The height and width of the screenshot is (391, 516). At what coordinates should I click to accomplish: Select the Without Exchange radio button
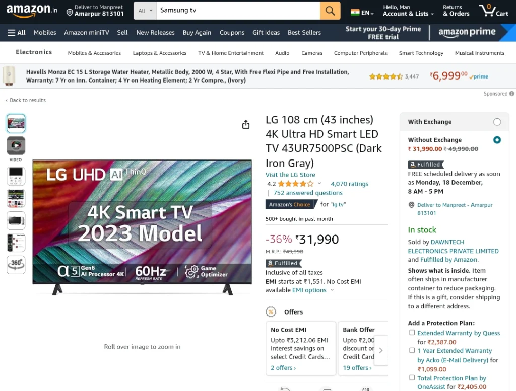(497, 140)
